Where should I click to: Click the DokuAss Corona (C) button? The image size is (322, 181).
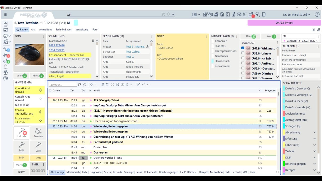(298, 88)
